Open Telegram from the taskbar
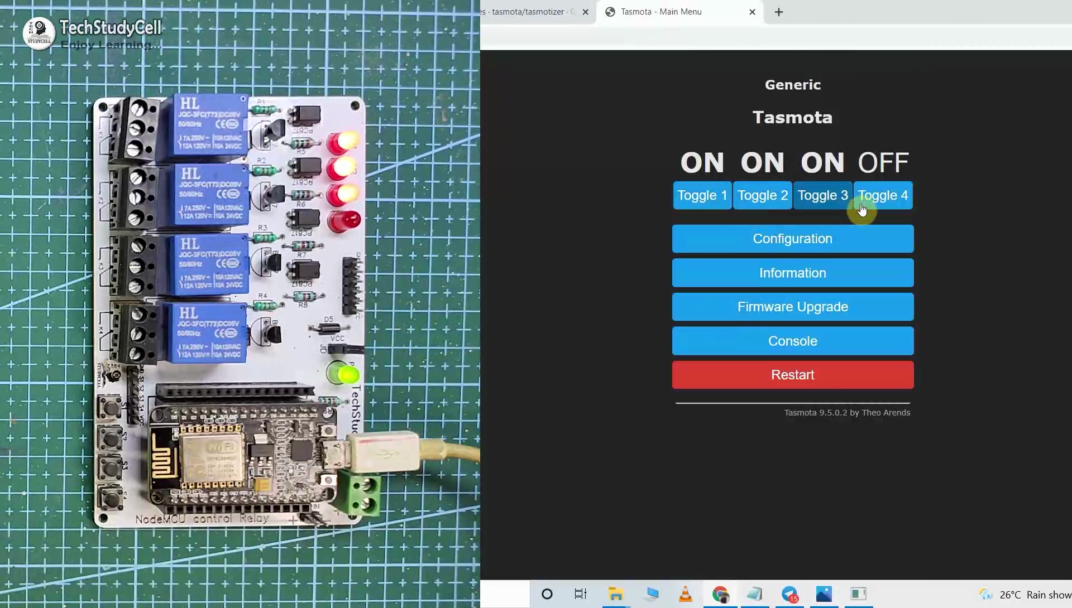 click(x=789, y=594)
